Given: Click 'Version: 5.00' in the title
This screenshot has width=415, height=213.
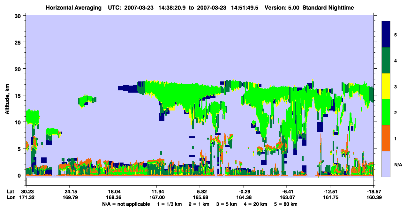Looking at the screenshot, I should pos(282,8).
